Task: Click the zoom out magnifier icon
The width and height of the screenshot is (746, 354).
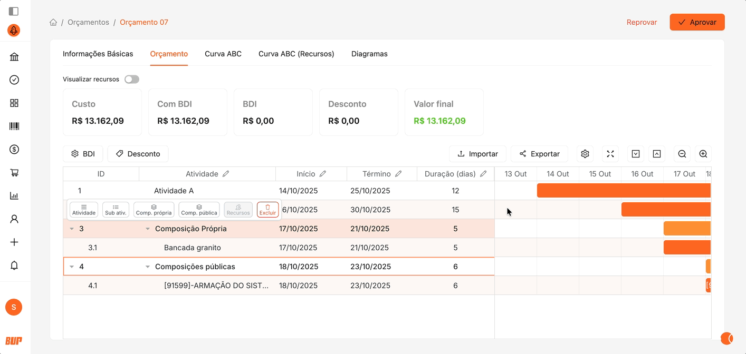Action: coord(682,154)
